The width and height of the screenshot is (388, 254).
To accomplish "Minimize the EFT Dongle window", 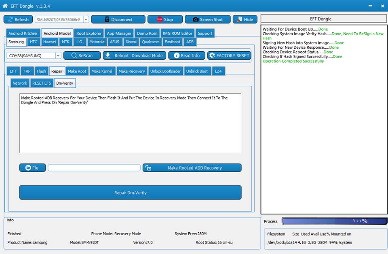I will 370,6.
